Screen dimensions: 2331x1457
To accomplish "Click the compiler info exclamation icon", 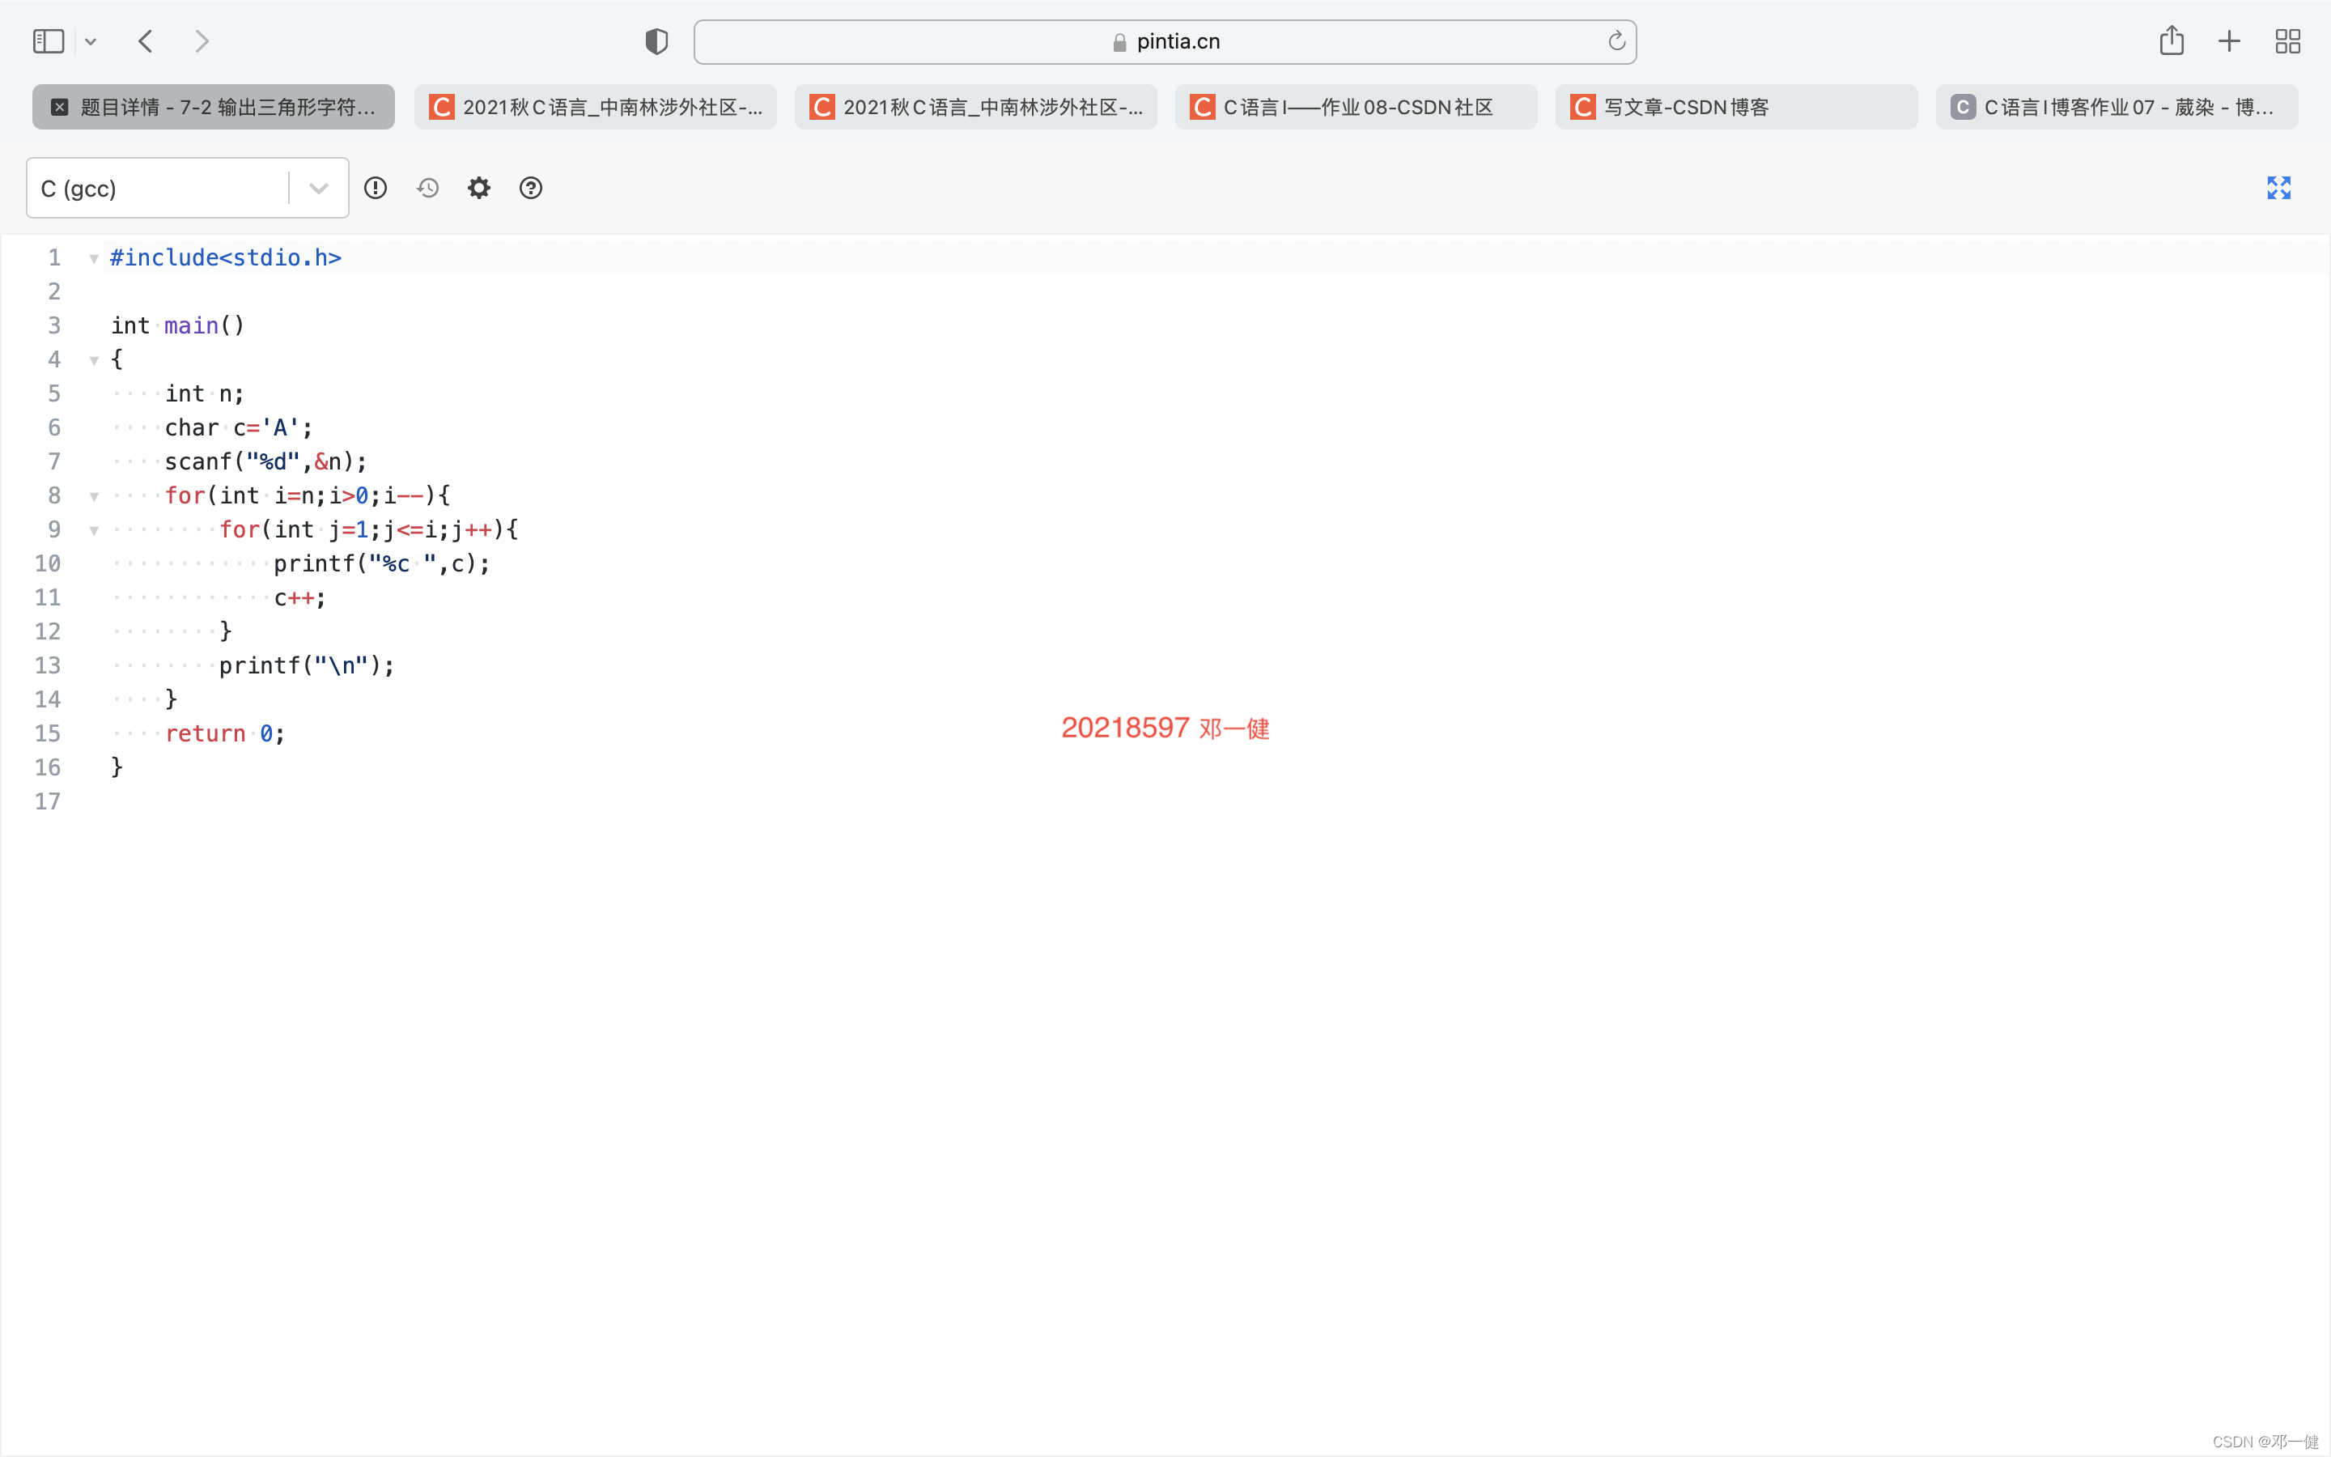I will (x=376, y=188).
